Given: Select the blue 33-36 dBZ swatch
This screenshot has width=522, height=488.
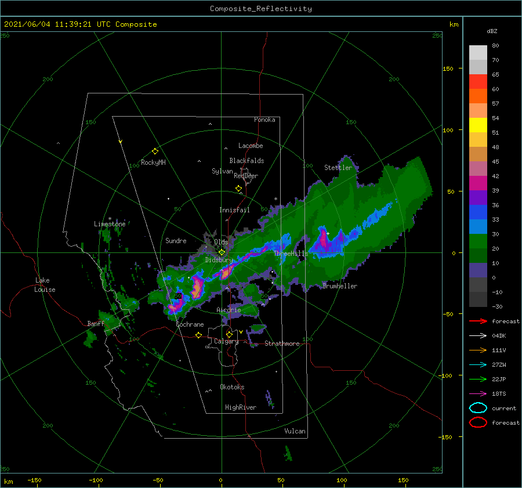Looking at the screenshot, I should 478,212.
